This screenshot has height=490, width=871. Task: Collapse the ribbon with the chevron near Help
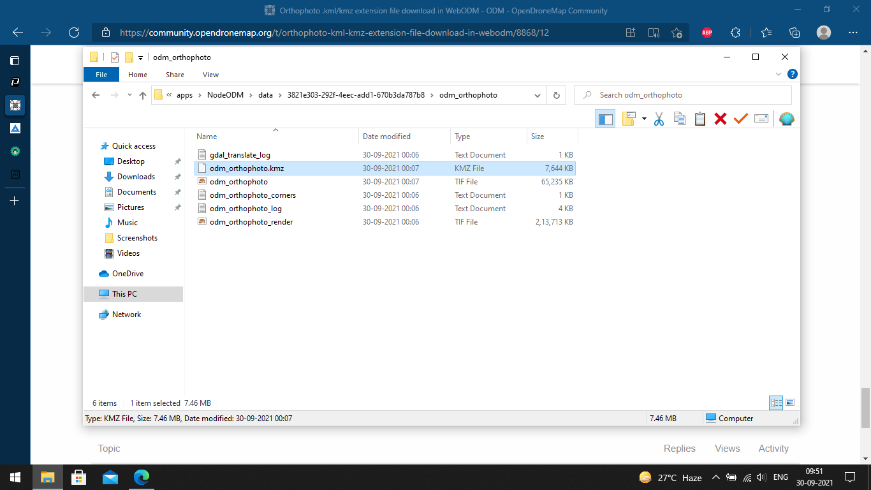pos(778,74)
